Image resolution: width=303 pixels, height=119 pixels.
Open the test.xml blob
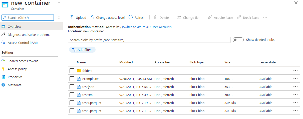coord(88,95)
